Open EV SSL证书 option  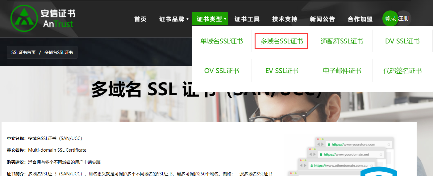click(x=282, y=71)
